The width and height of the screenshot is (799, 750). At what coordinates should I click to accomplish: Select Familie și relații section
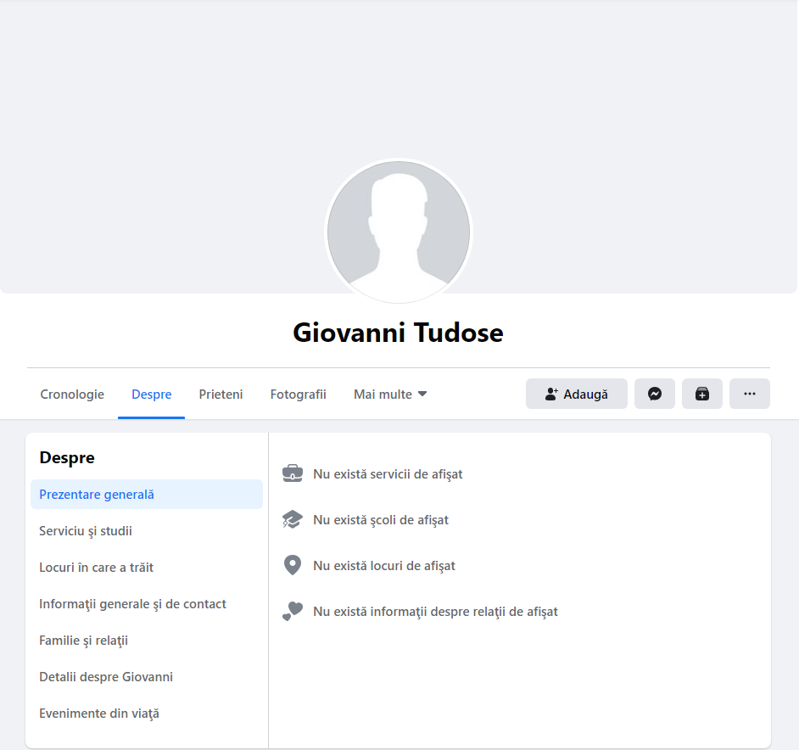[147, 641]
